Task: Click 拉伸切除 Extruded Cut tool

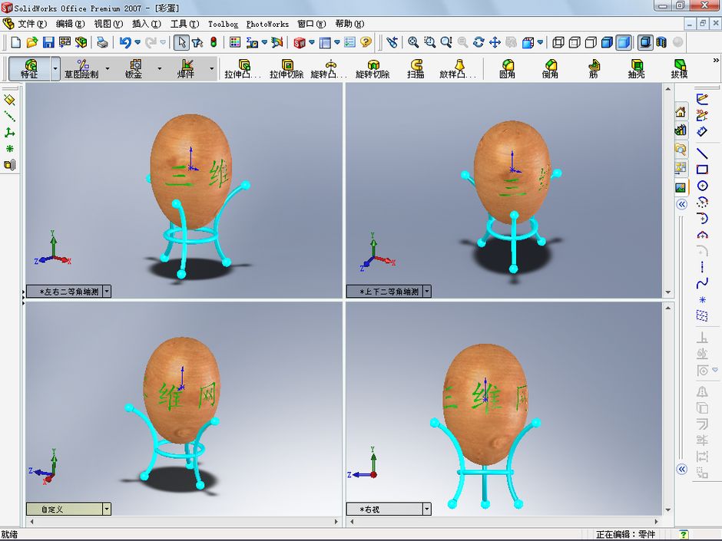Action: (x=286, y=68)
